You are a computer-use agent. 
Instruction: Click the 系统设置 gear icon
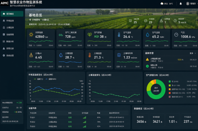[x=4, y=56]
